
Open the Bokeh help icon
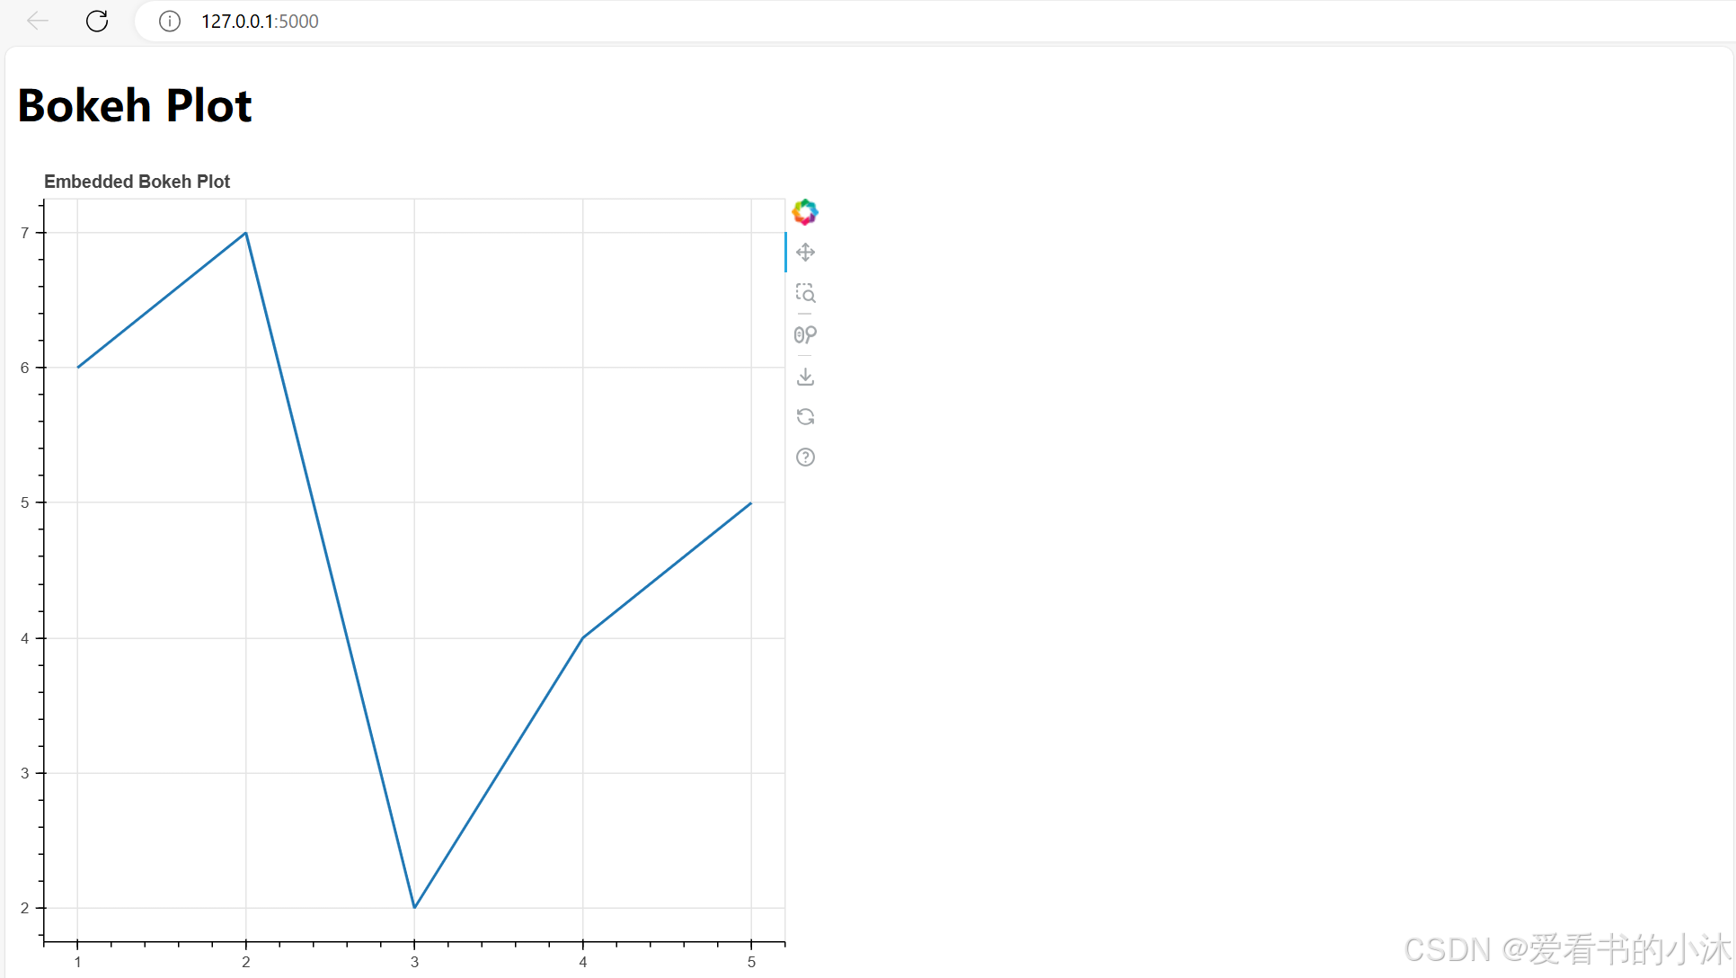(805, 458)
